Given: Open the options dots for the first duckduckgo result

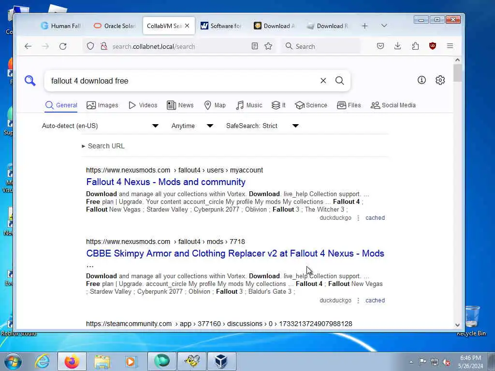Looking at the screenshot, I should [x=358, y=218].
